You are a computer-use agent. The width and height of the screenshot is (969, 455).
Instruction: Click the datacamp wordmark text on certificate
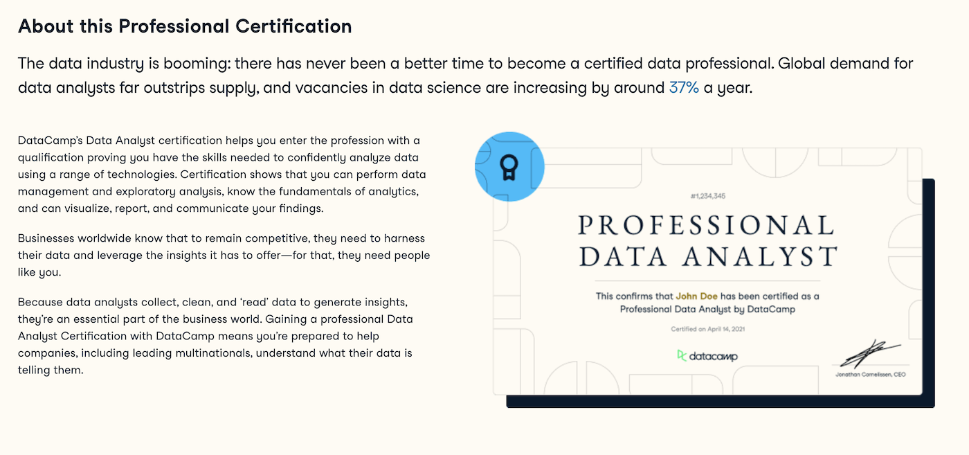714,356
